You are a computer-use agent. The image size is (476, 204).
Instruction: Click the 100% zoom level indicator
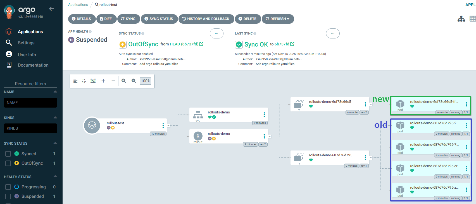[146, 81]
